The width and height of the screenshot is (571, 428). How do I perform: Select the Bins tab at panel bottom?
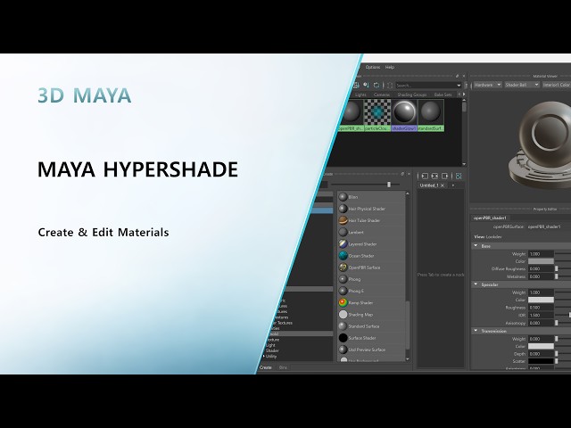[x=283, y=367]
